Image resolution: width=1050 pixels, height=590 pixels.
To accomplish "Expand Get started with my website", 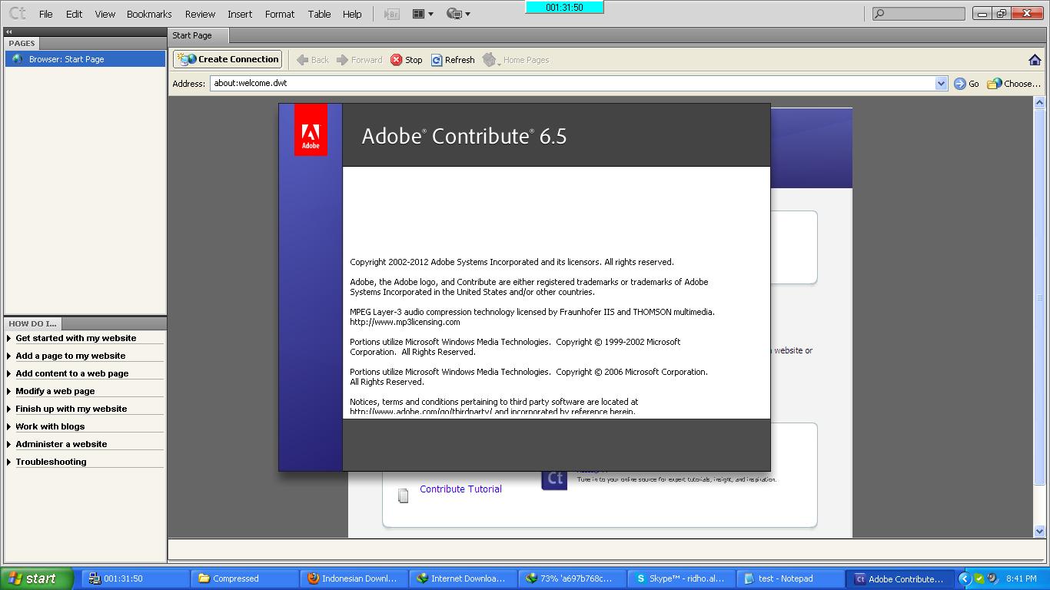I will tap(75, 338).
